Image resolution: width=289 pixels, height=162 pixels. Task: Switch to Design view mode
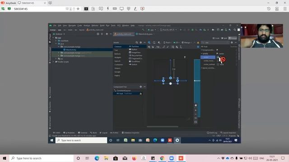click(233, 38)
